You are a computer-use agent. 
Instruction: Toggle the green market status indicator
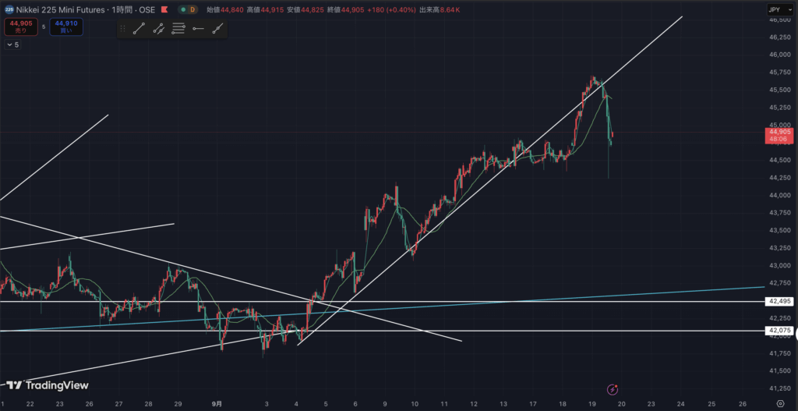pos(182,9)
